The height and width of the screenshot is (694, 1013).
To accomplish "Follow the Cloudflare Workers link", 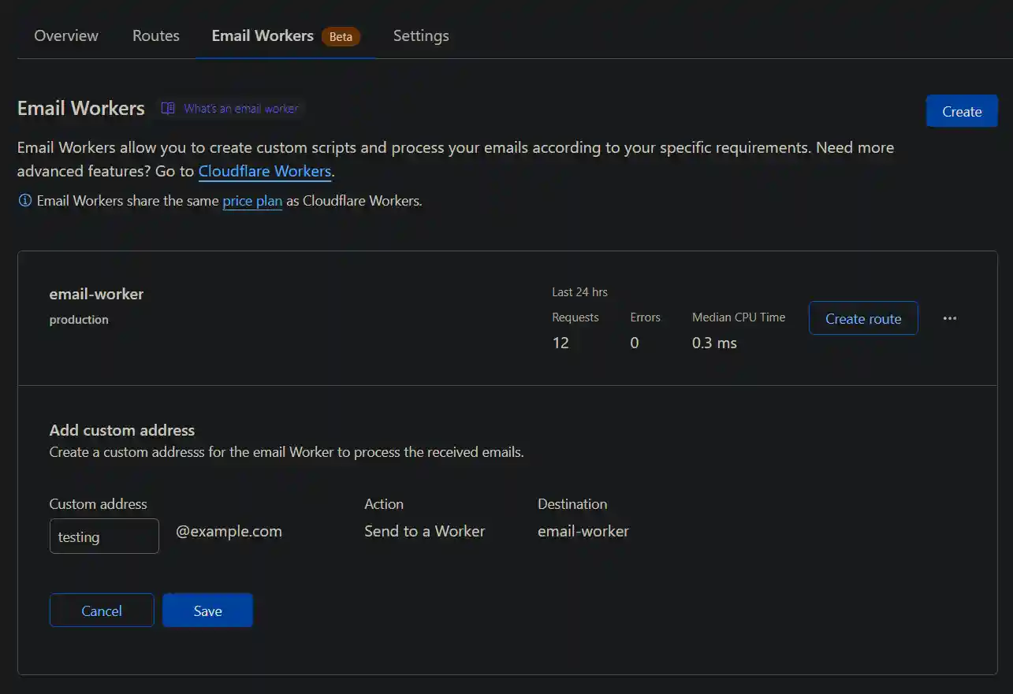I will [265, 171].
